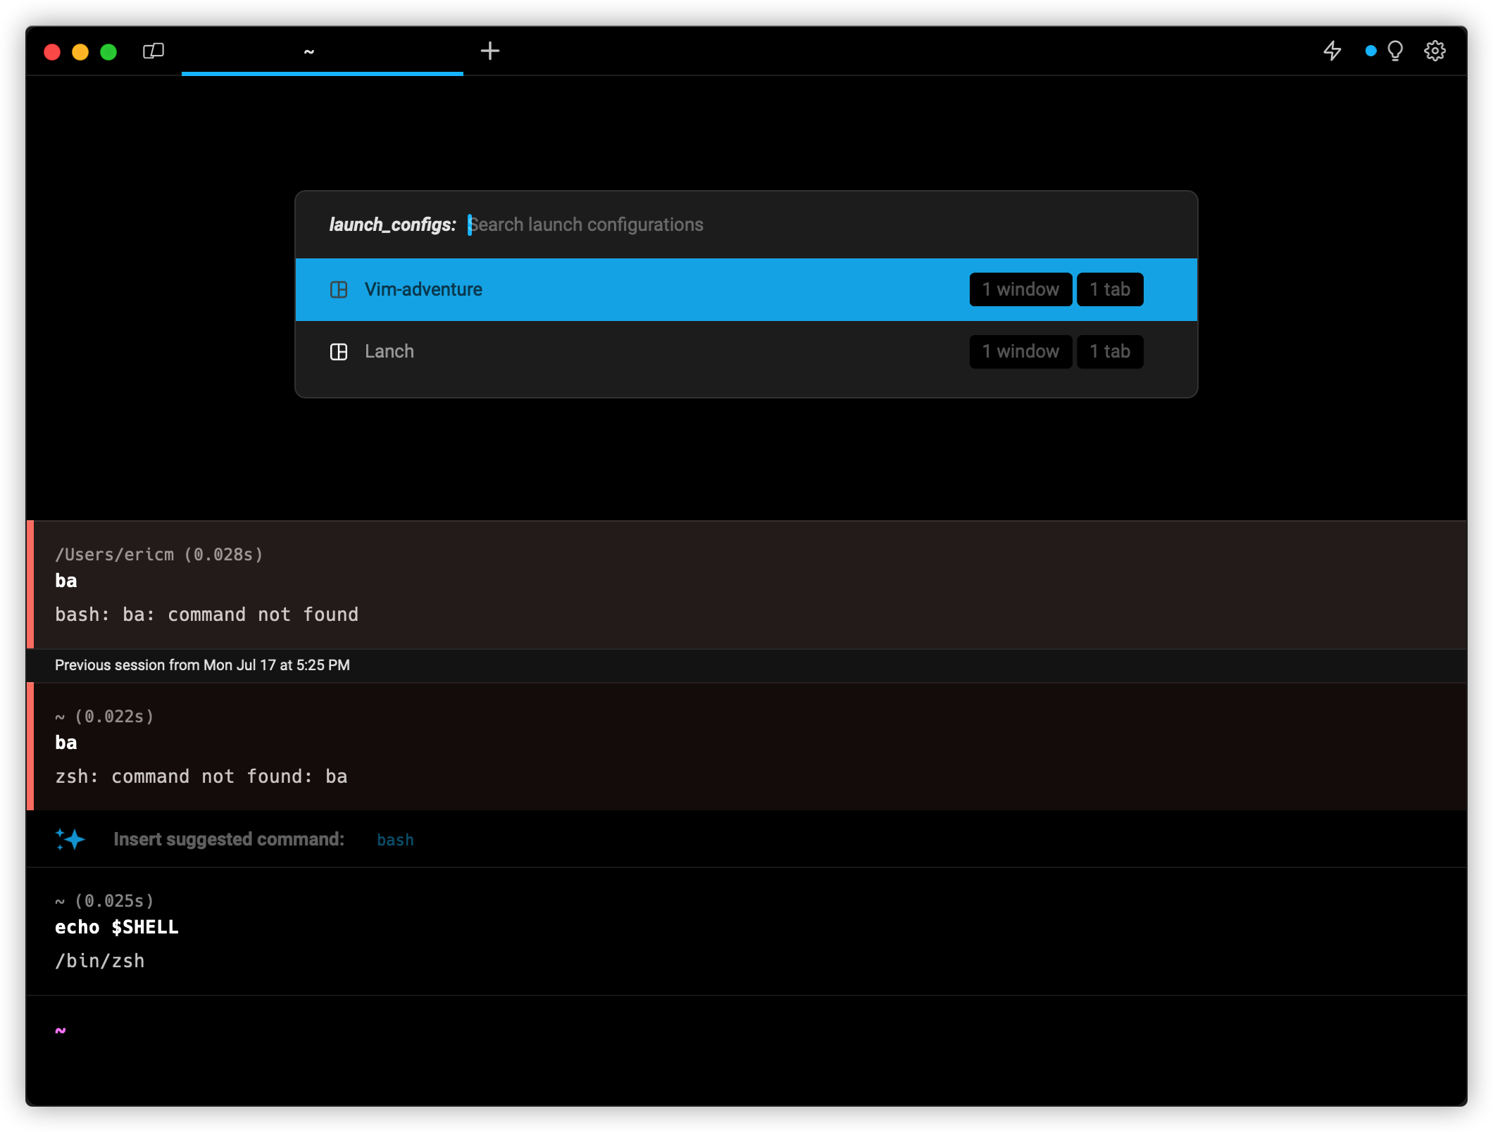
Task: Click the AI sparkle icon beside suggested command
Action: pyautogui.click(x=70, y=839)
